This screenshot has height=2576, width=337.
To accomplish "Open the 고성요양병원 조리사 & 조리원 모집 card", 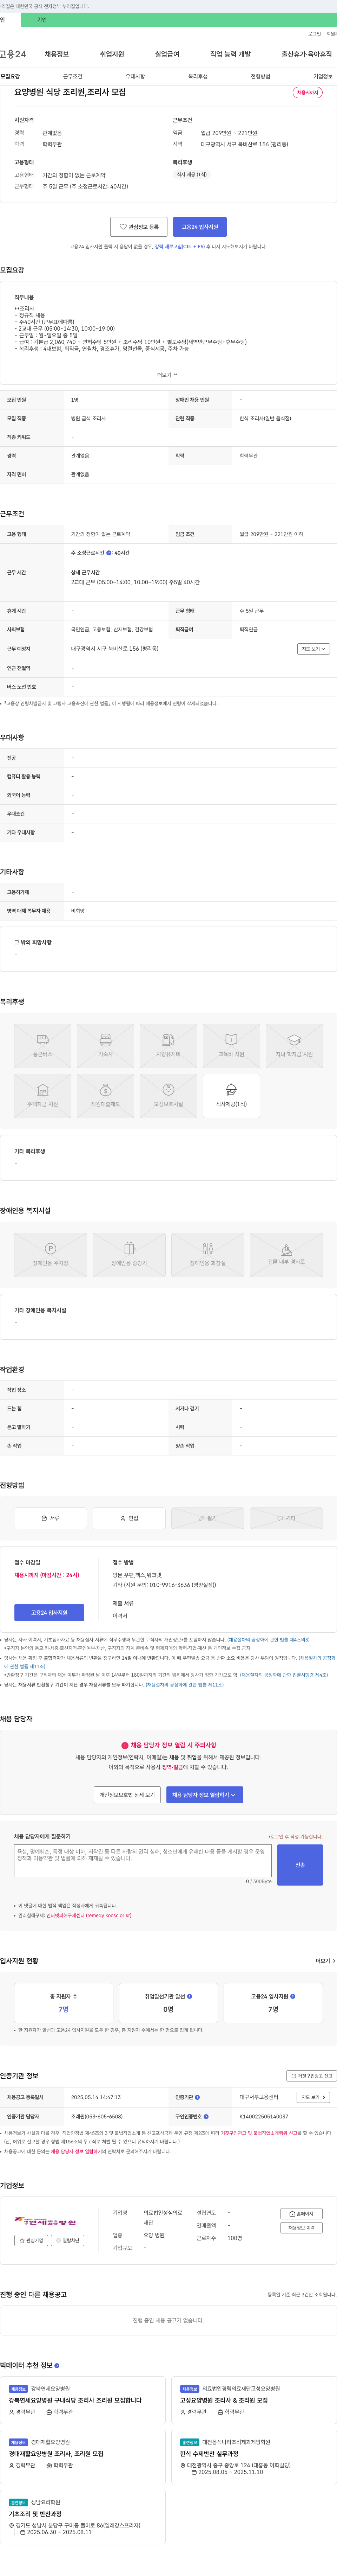I will [253, 2400].
